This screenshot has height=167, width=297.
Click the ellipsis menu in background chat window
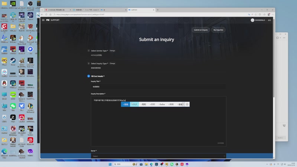pos(284,38)
